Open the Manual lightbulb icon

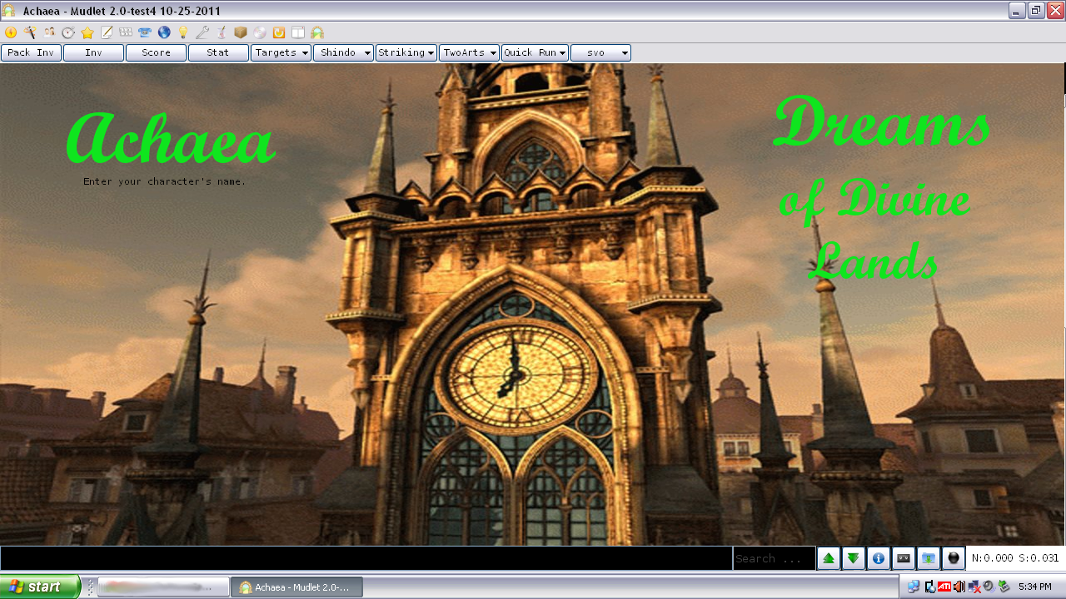coord(183,32)
